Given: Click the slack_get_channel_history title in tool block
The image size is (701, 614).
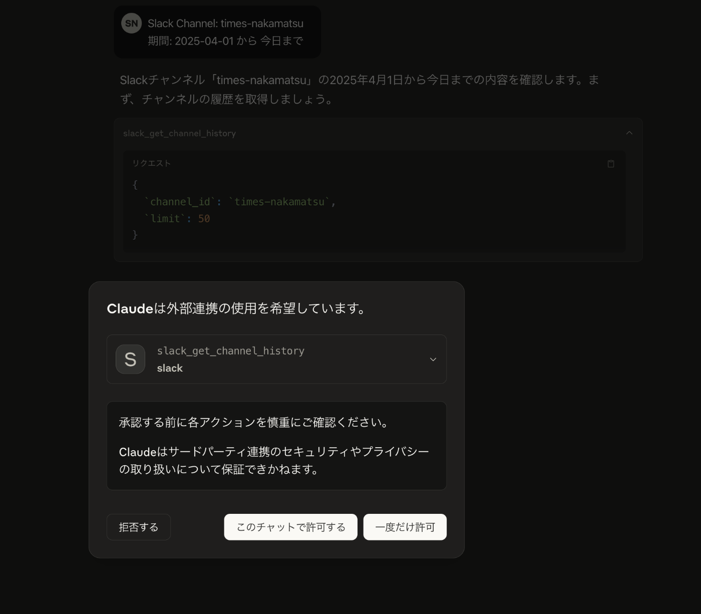Looking at the screenshot, I should (x=179, y=133).
